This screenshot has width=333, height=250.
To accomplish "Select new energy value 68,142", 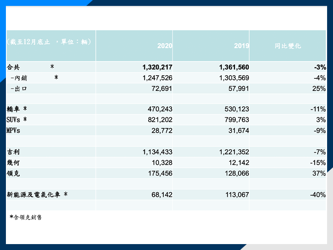I will [x=162, y=195].
